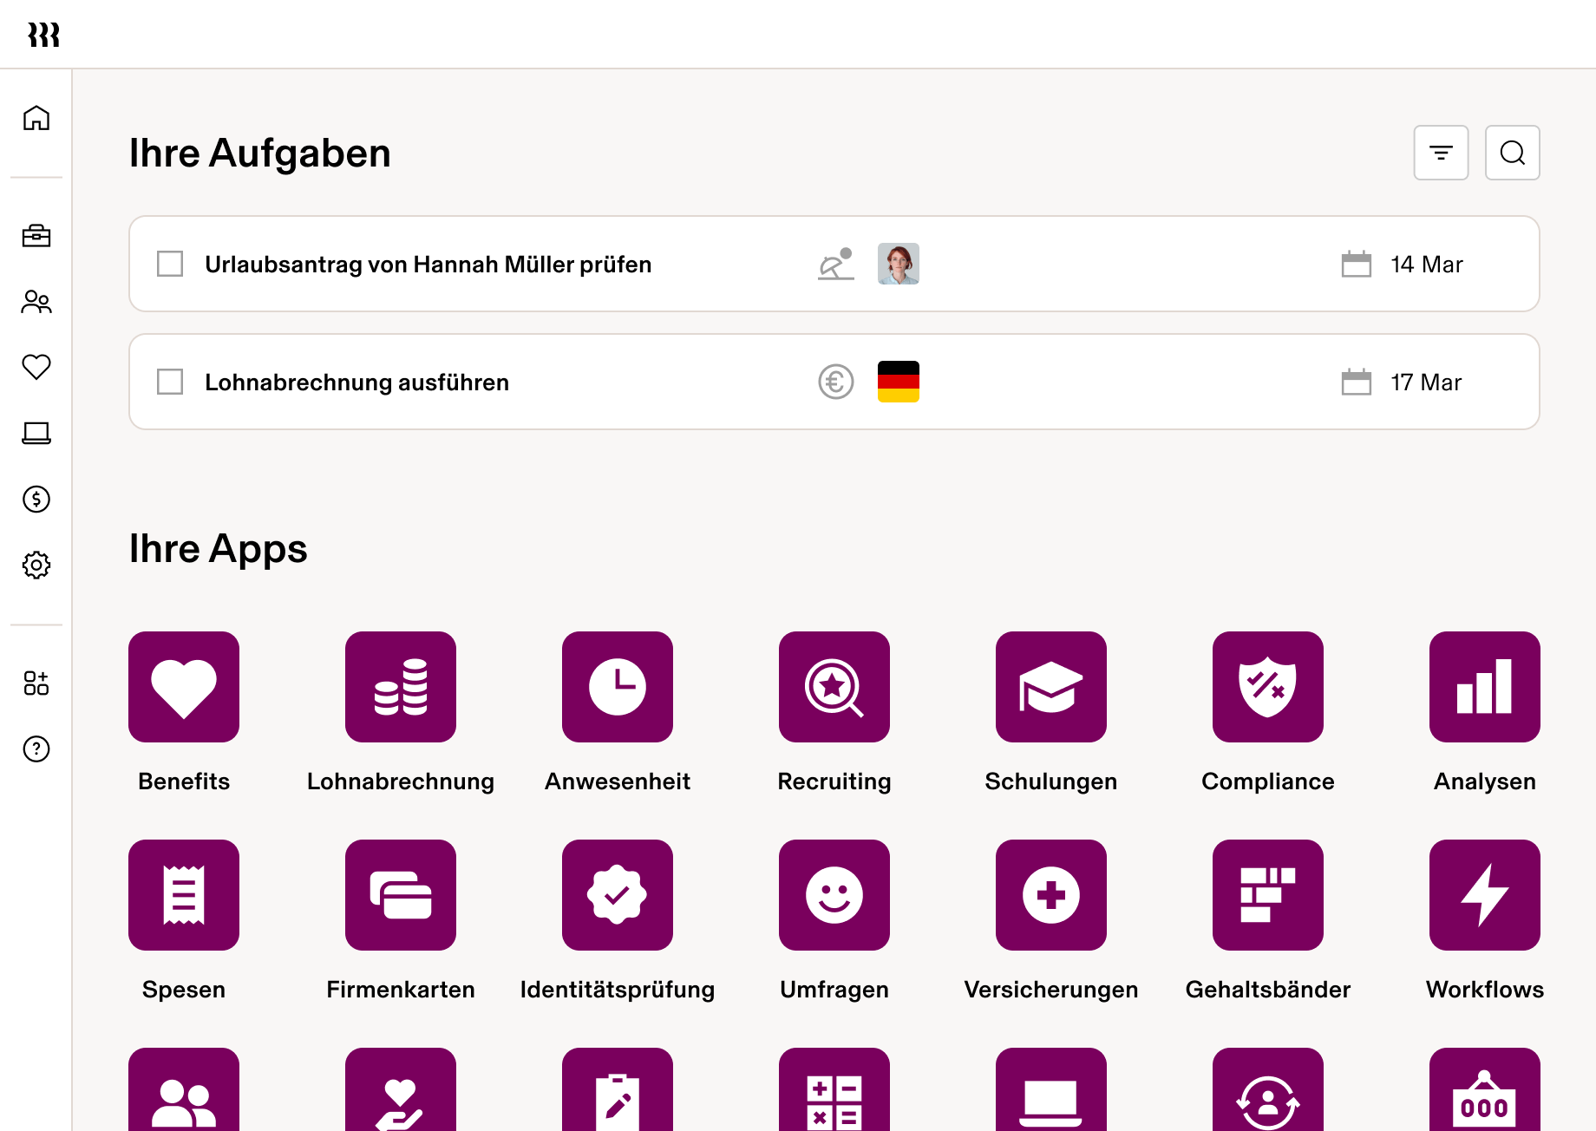The width and height of the screenshot is (1596, 1131).
Task: Open the filter options for tasks
Action: coord(1441,153)
